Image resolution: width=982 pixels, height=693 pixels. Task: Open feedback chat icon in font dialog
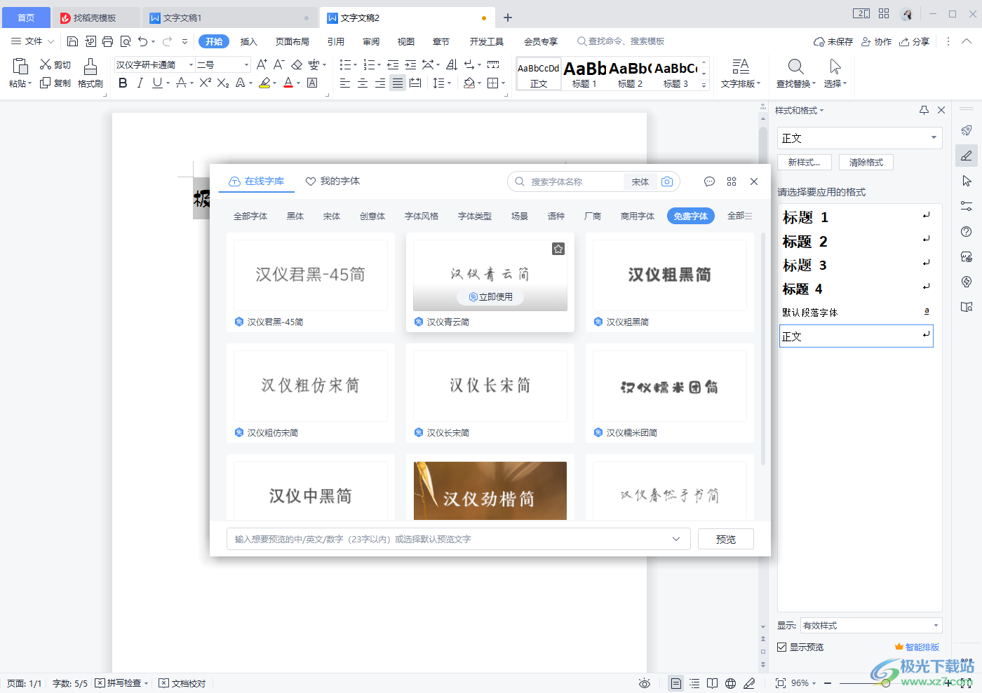(x=709, y=181)
